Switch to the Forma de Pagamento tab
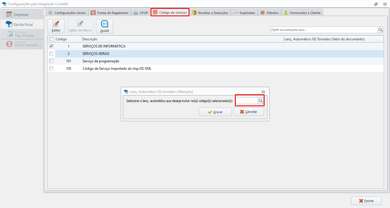Viewport: 390px width, 208px height. (110, 13)
